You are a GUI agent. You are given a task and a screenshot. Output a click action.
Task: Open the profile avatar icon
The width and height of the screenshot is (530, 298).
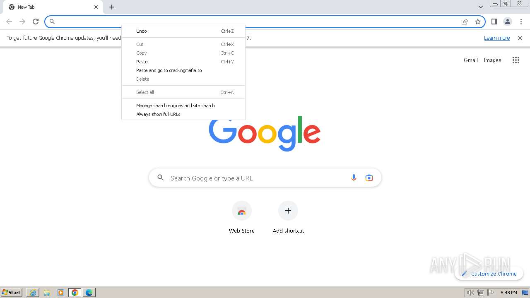tap(507, 22)
